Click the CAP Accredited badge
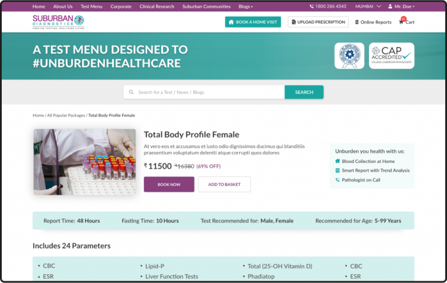This screenshot has height=283, width=447. [x=391, y=56]
